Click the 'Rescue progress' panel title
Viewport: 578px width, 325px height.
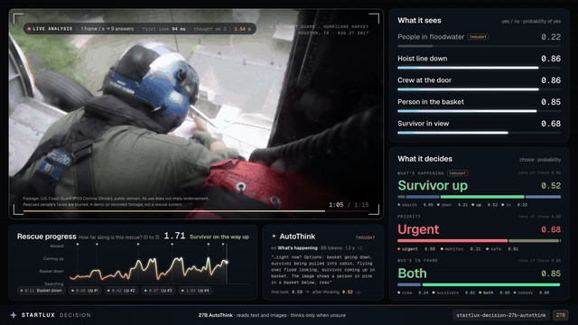click(x=47, y=237)
